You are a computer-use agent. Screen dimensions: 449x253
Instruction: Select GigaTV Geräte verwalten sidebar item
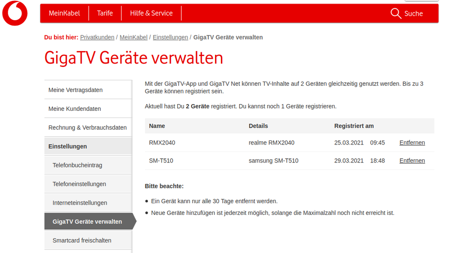pos(90,221)
